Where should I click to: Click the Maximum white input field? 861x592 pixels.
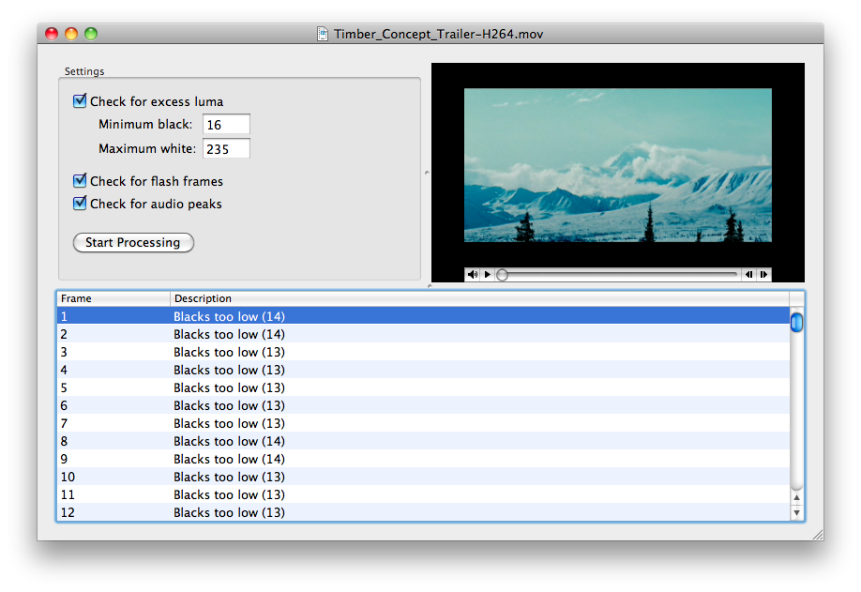point(226,148)
